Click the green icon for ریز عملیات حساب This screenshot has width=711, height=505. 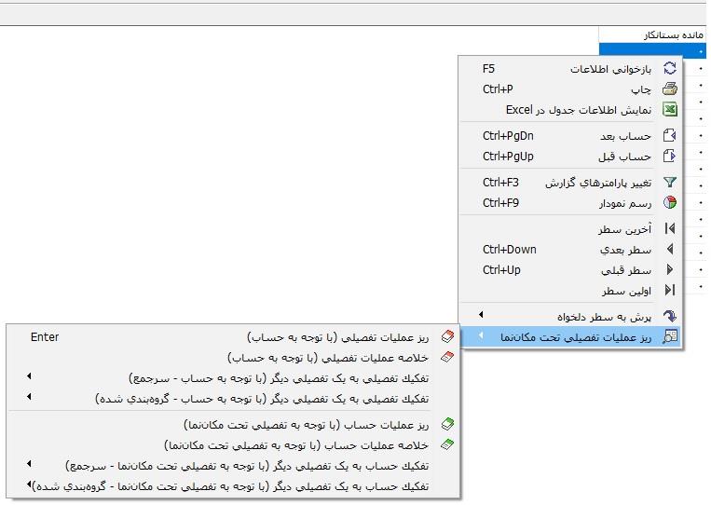[x=447, y=424]
